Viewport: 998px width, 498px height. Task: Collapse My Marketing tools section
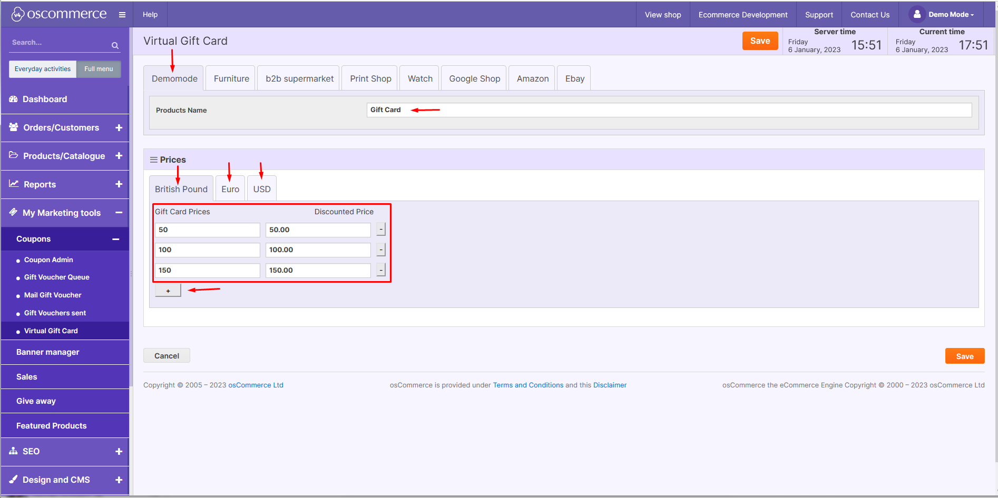pyautogui.click(x=119, y=213)
